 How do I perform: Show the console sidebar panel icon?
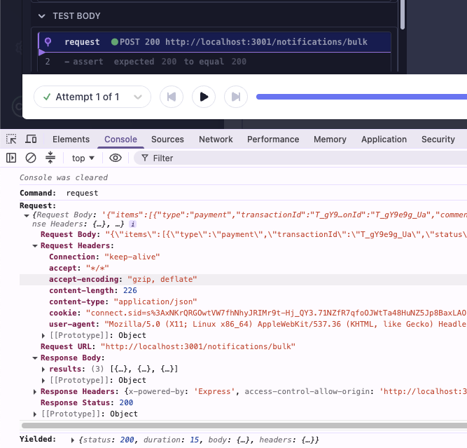pyautogui.click(x=11, y=158)
